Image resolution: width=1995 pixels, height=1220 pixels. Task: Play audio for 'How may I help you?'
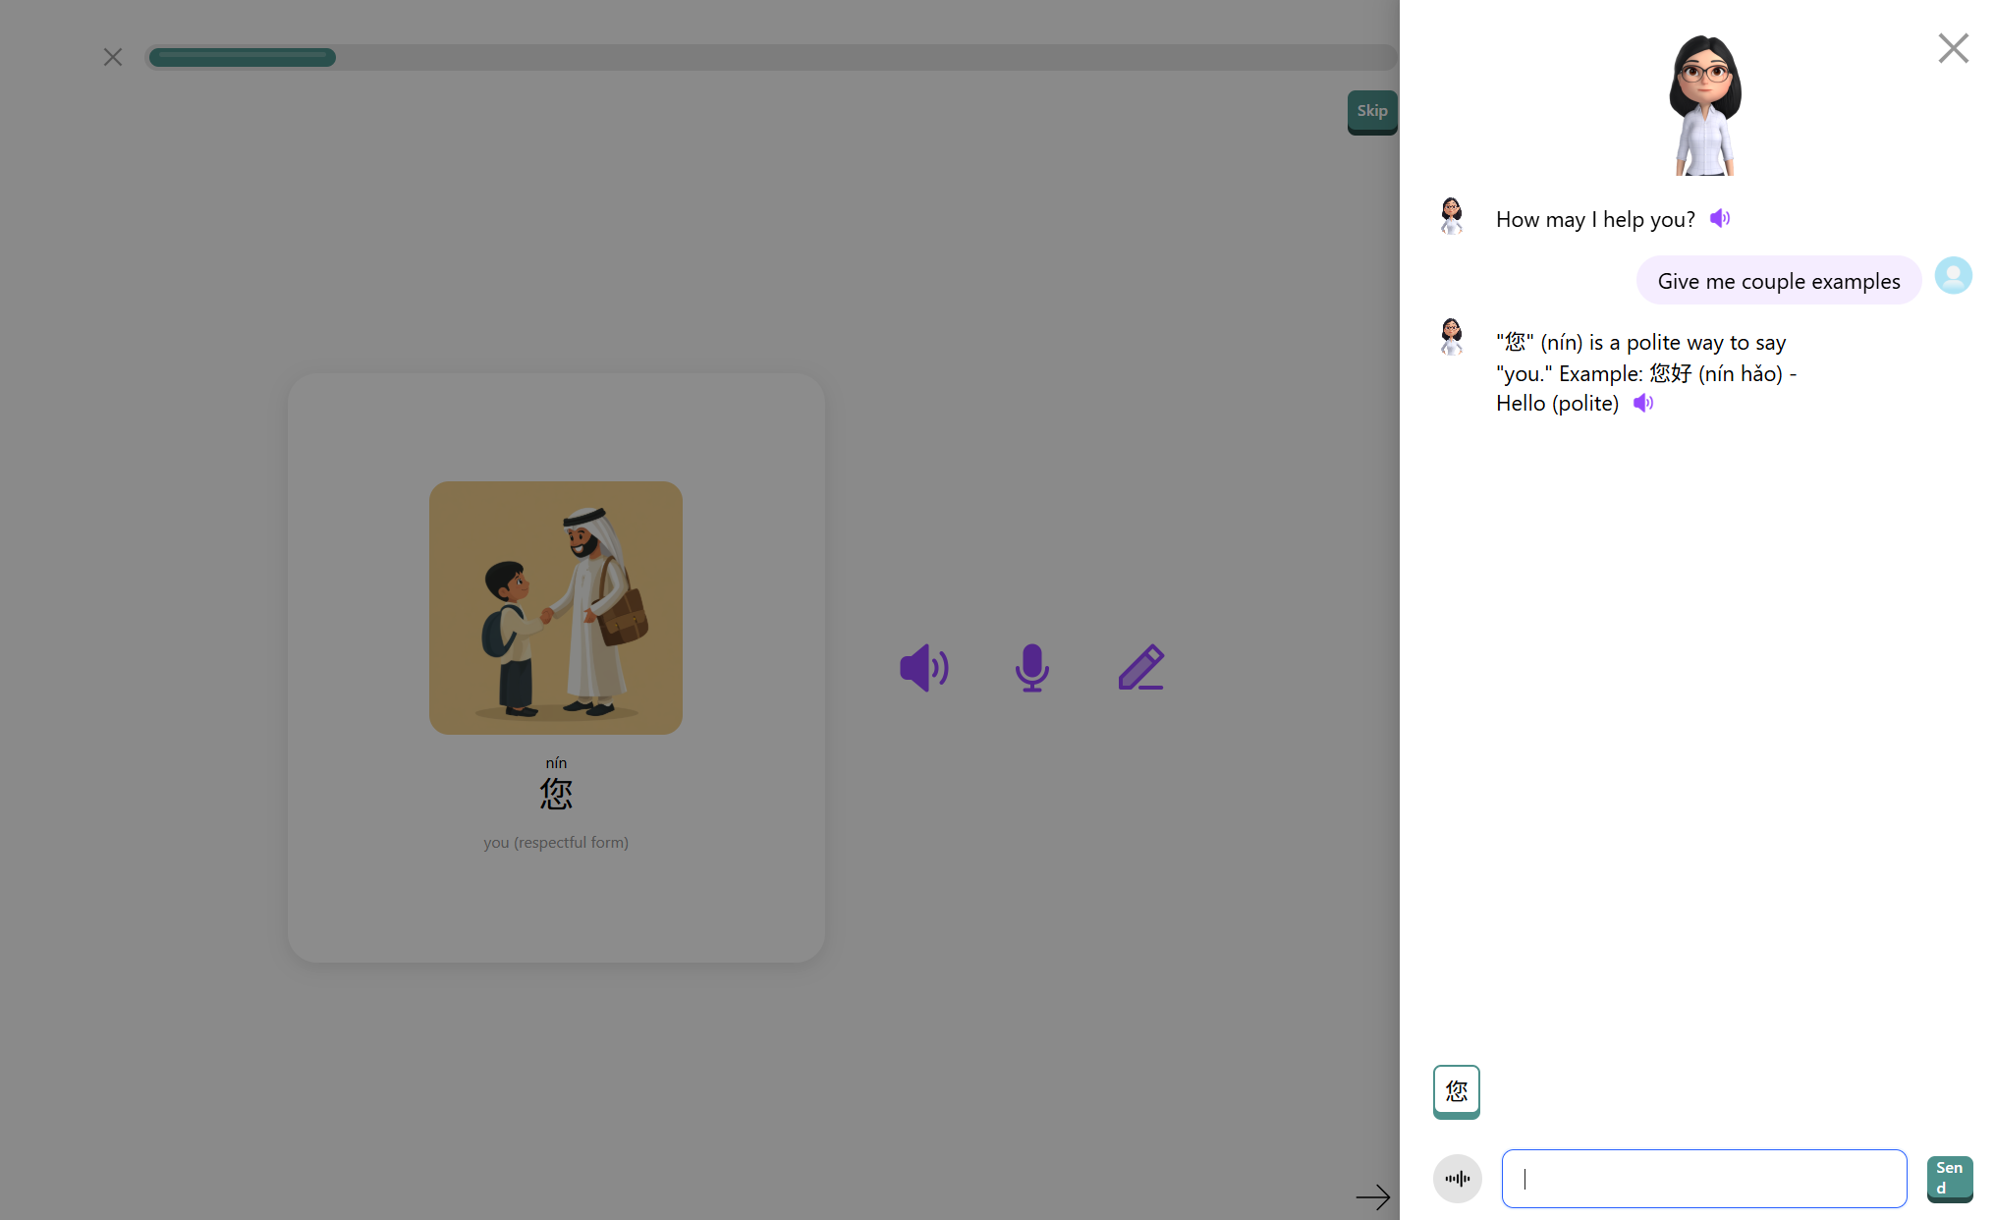[x=1720, y=218]
